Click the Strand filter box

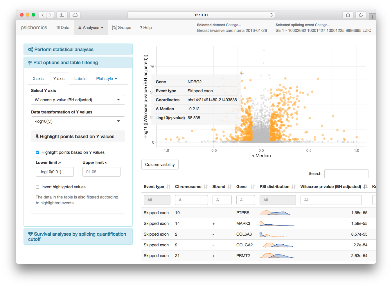click(x=222, y=200)
